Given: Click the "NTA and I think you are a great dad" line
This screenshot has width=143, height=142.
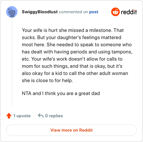Looking at the screenshot, I should click(61, 93).
